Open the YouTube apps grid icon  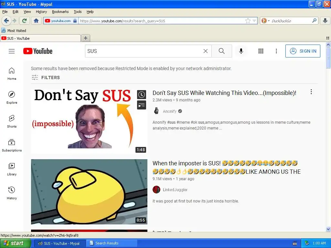(x=261, y=51)
